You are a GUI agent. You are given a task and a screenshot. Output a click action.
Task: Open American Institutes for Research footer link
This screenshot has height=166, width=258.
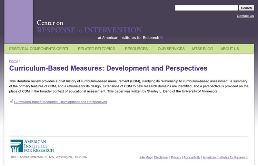click(x=225, y=157)
